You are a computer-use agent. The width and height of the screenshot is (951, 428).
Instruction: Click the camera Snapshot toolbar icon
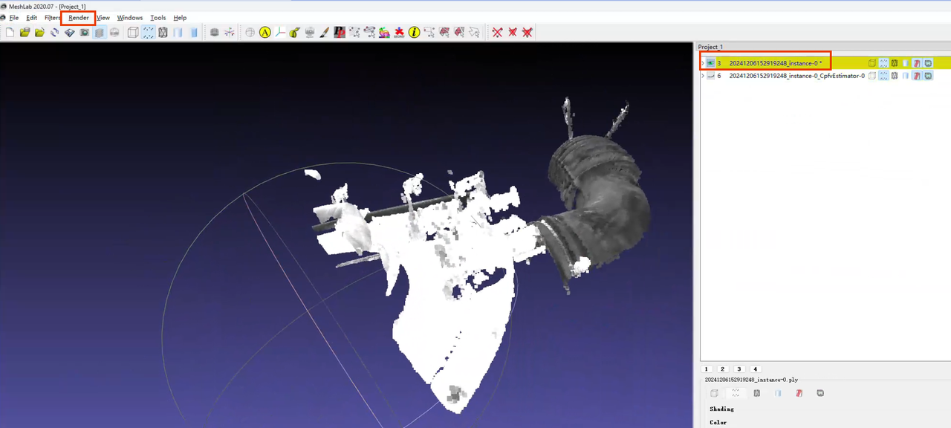point(85,32)
